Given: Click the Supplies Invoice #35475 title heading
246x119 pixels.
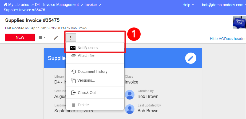Looking at the screenshot, I should (x=32, y=20).
